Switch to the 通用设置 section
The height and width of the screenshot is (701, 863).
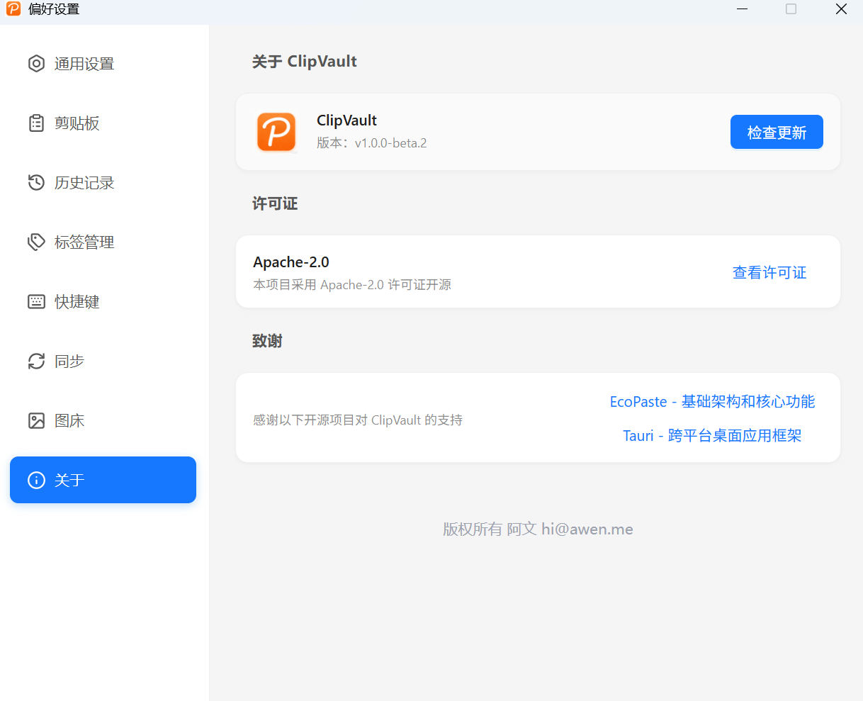(x=83, y=63)
